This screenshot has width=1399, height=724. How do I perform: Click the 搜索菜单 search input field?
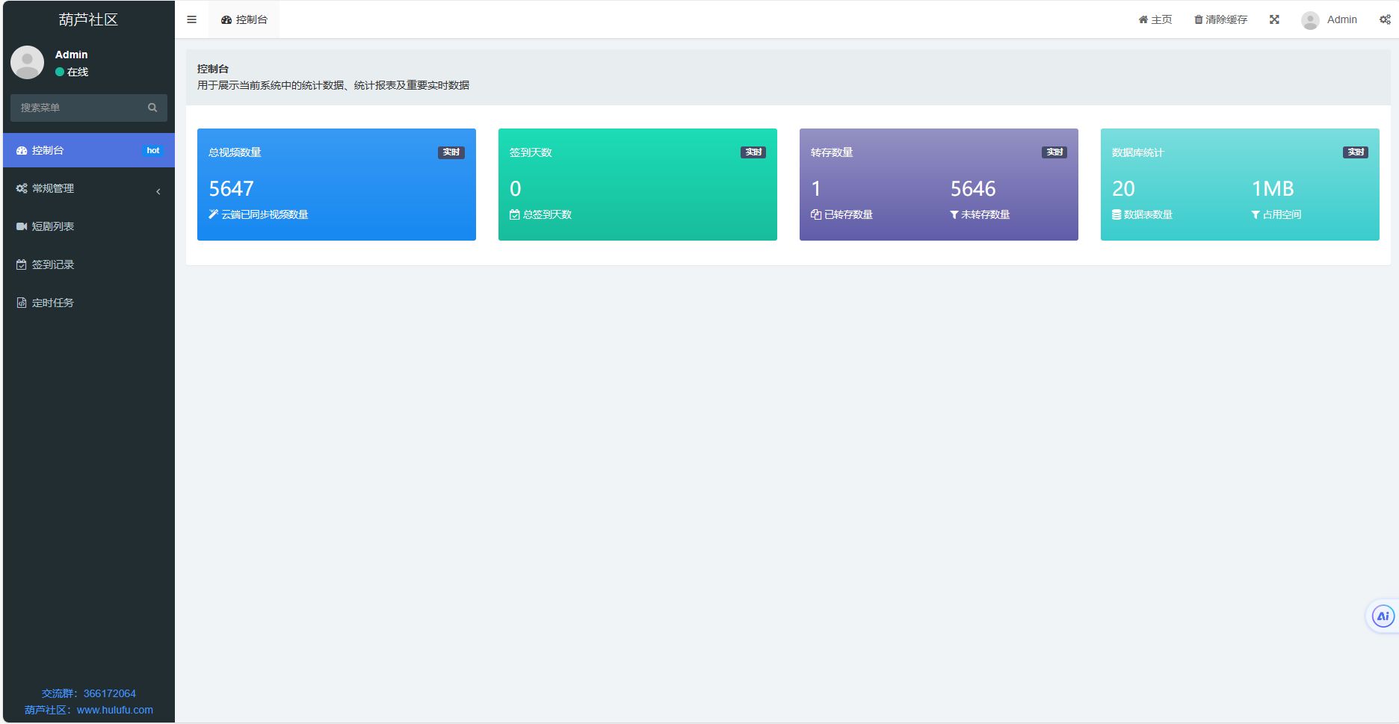[x=78, y=108]
